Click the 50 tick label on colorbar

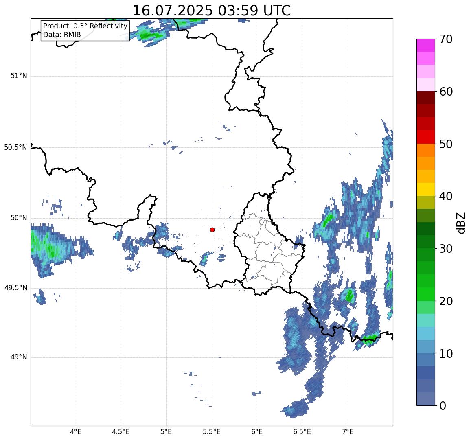[446, 144]
